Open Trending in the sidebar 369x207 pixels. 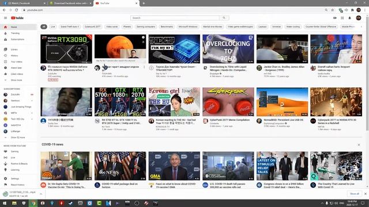point(18,33)
